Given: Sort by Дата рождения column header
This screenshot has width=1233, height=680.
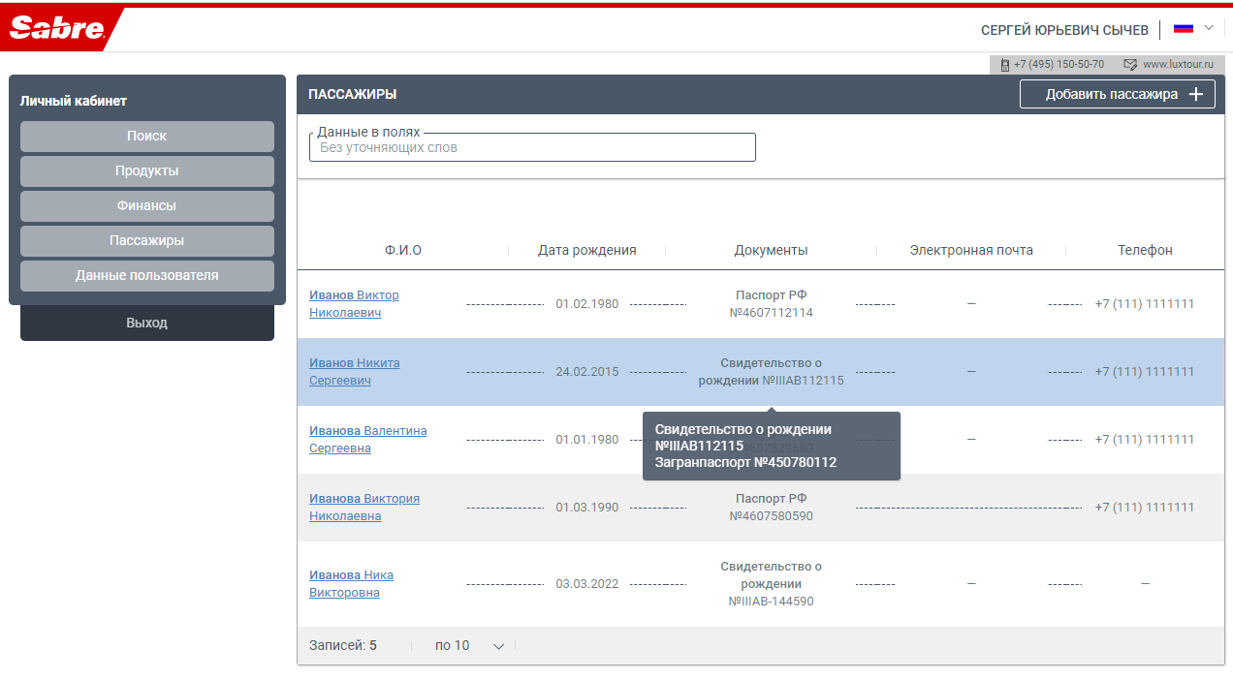Looking at the screenshot, I should [x=586, y=250].
